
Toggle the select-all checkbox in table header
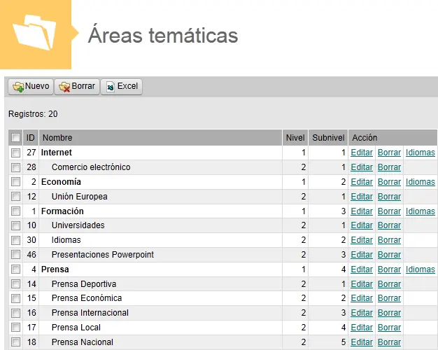[x=15, y=138]
